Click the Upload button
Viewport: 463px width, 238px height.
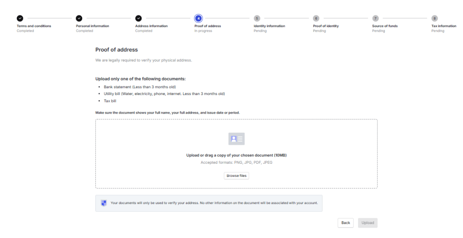tap(368, 223)
